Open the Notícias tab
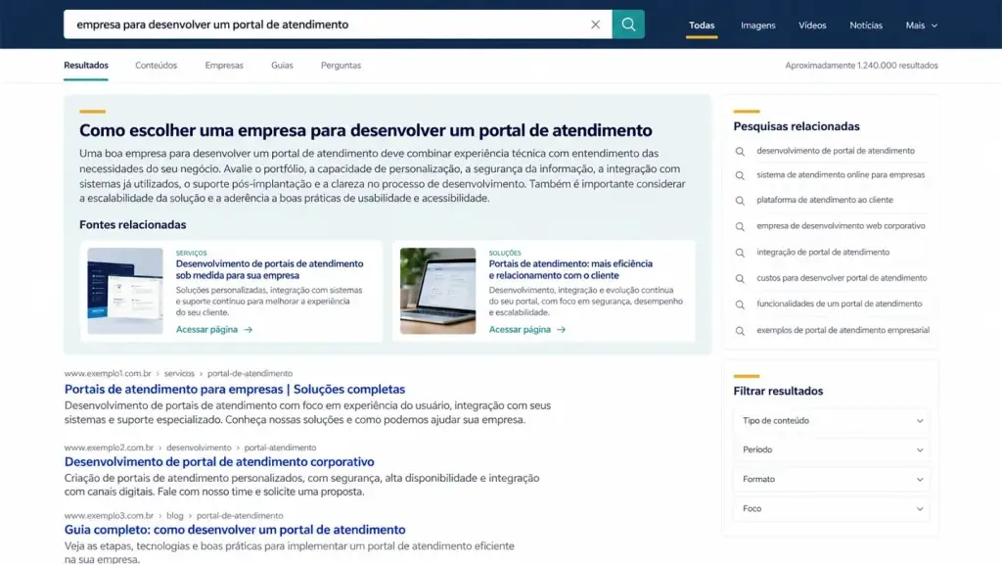Image resolution: width=1002 pixels, height=564 pixels. 866,25
